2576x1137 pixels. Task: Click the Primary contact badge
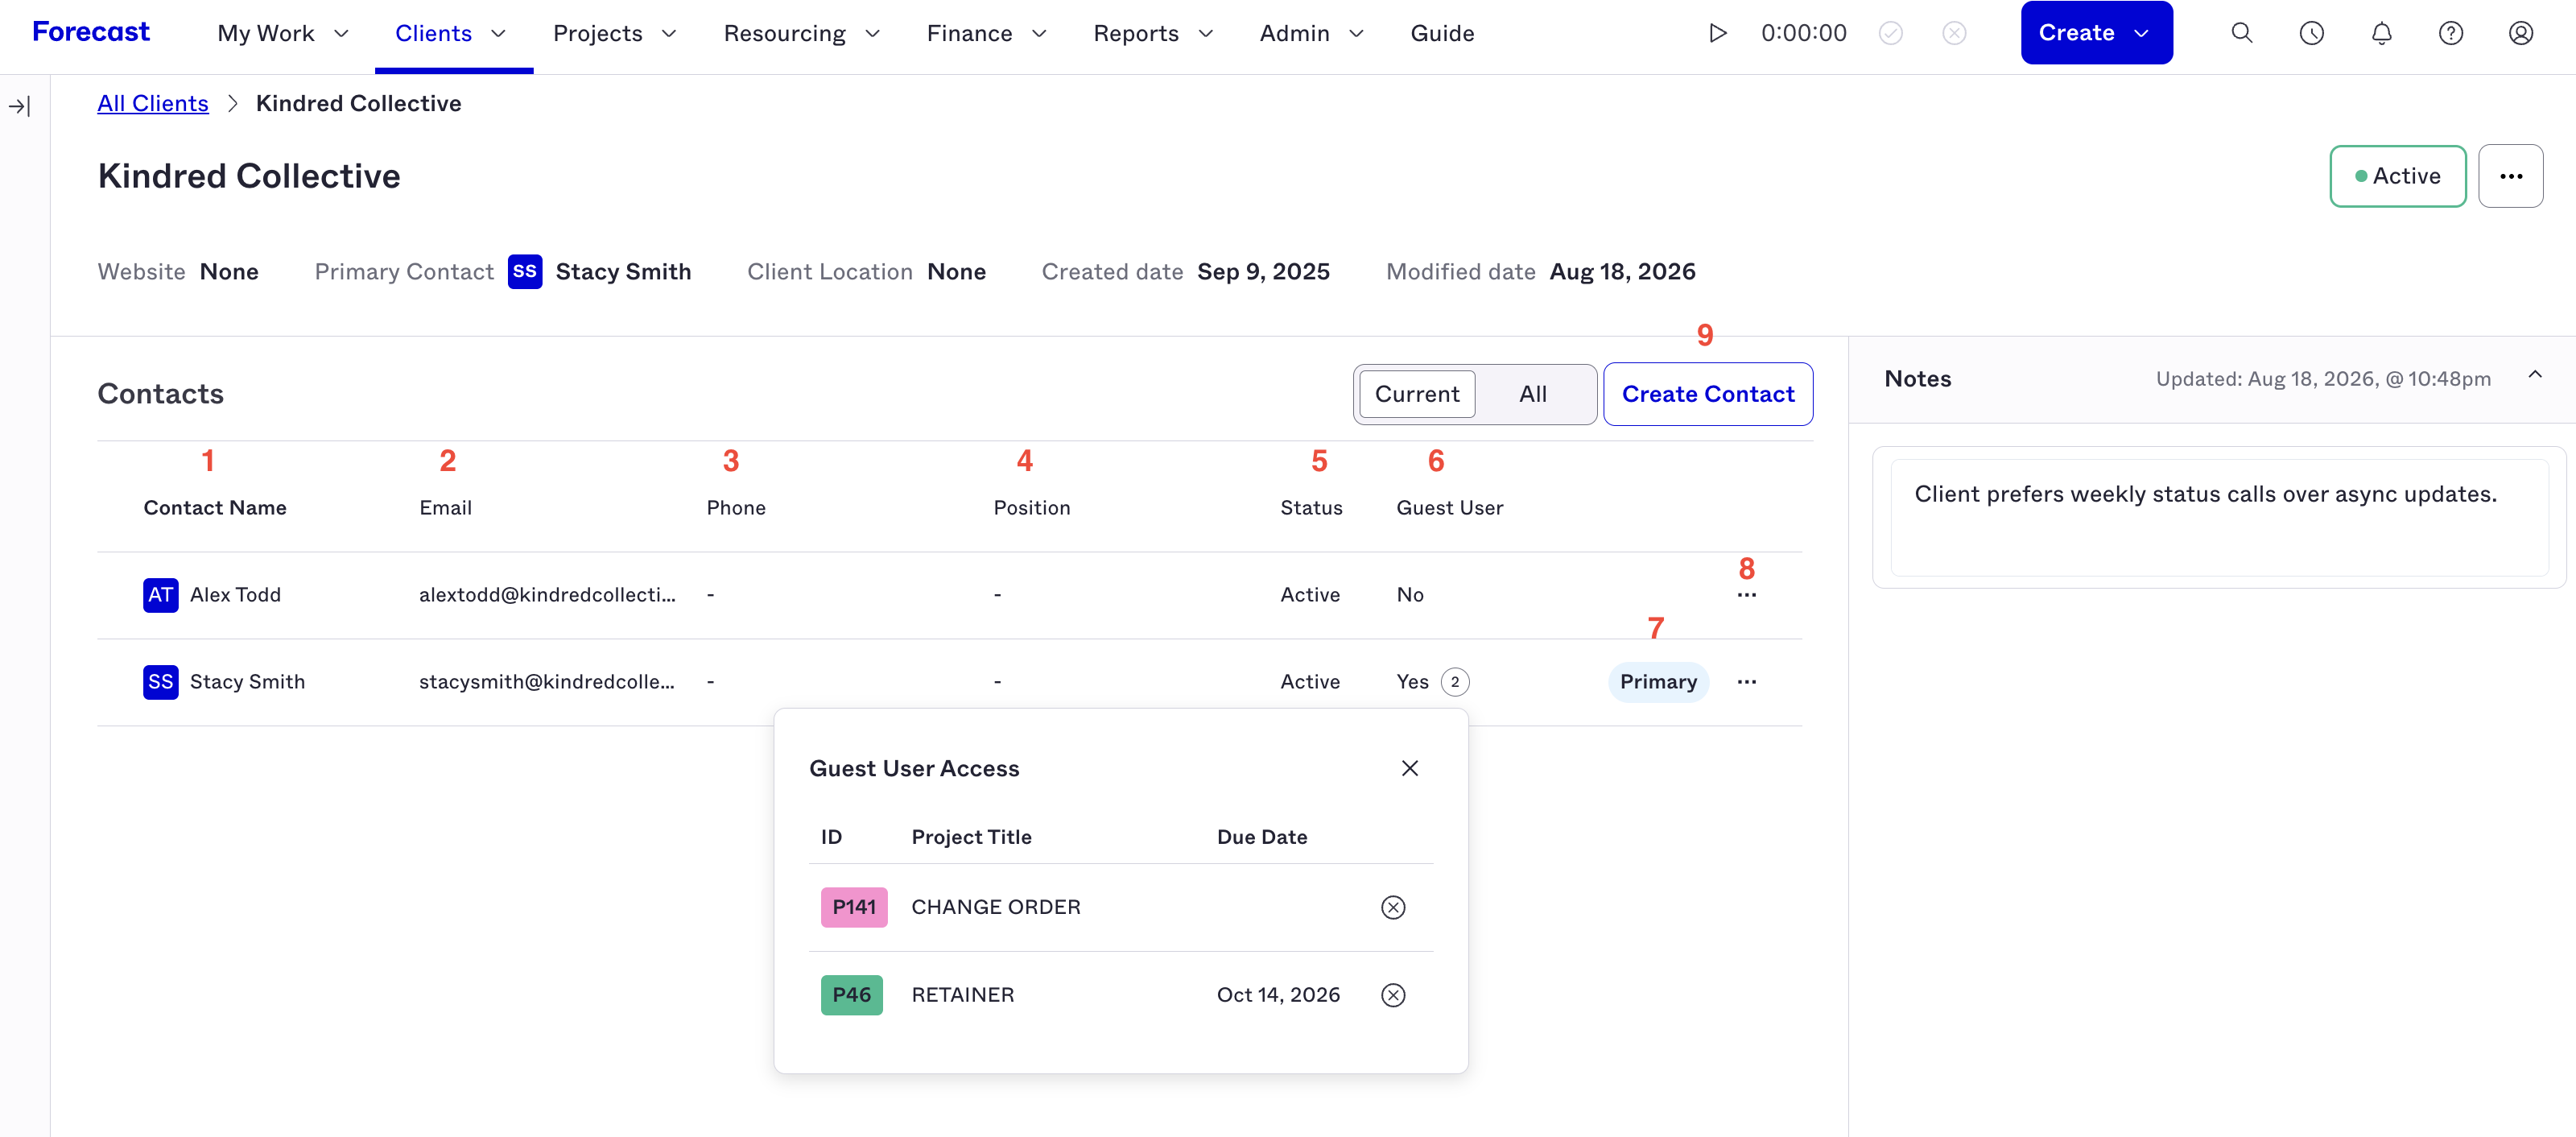(x=1658, y=682)
